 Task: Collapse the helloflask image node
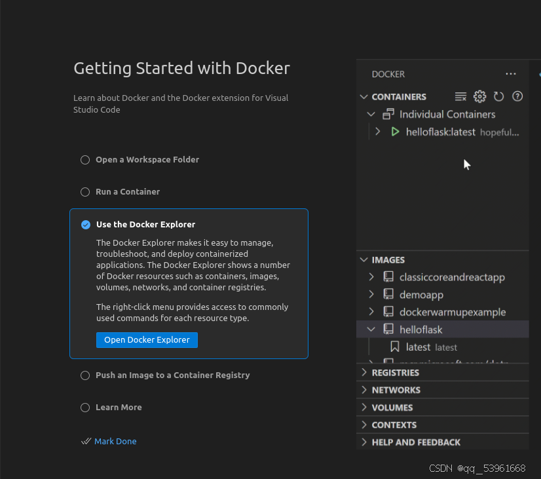[371, 329]
